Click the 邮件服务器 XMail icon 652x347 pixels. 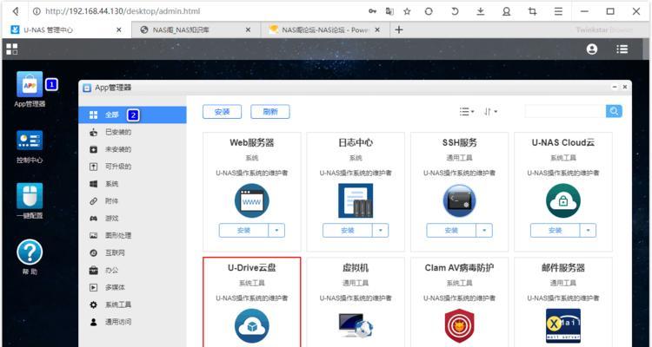pyautogui.click(x=563, y=326)
